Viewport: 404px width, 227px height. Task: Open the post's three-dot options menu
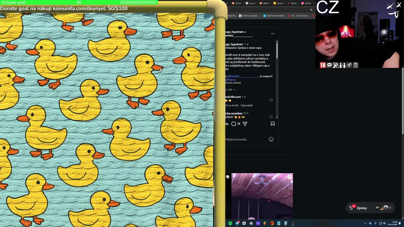pos(273,33)
